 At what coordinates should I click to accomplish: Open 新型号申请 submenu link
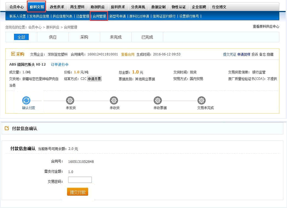pos(118,16)
